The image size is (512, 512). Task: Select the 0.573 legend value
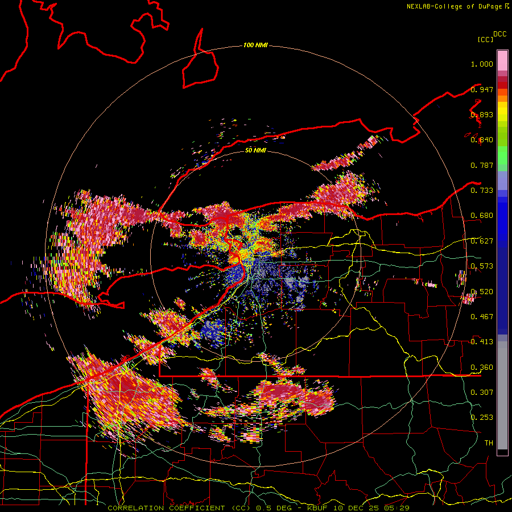point(482,266)
